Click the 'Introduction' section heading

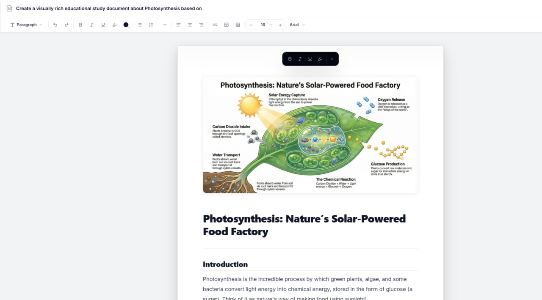coord(225,264)
